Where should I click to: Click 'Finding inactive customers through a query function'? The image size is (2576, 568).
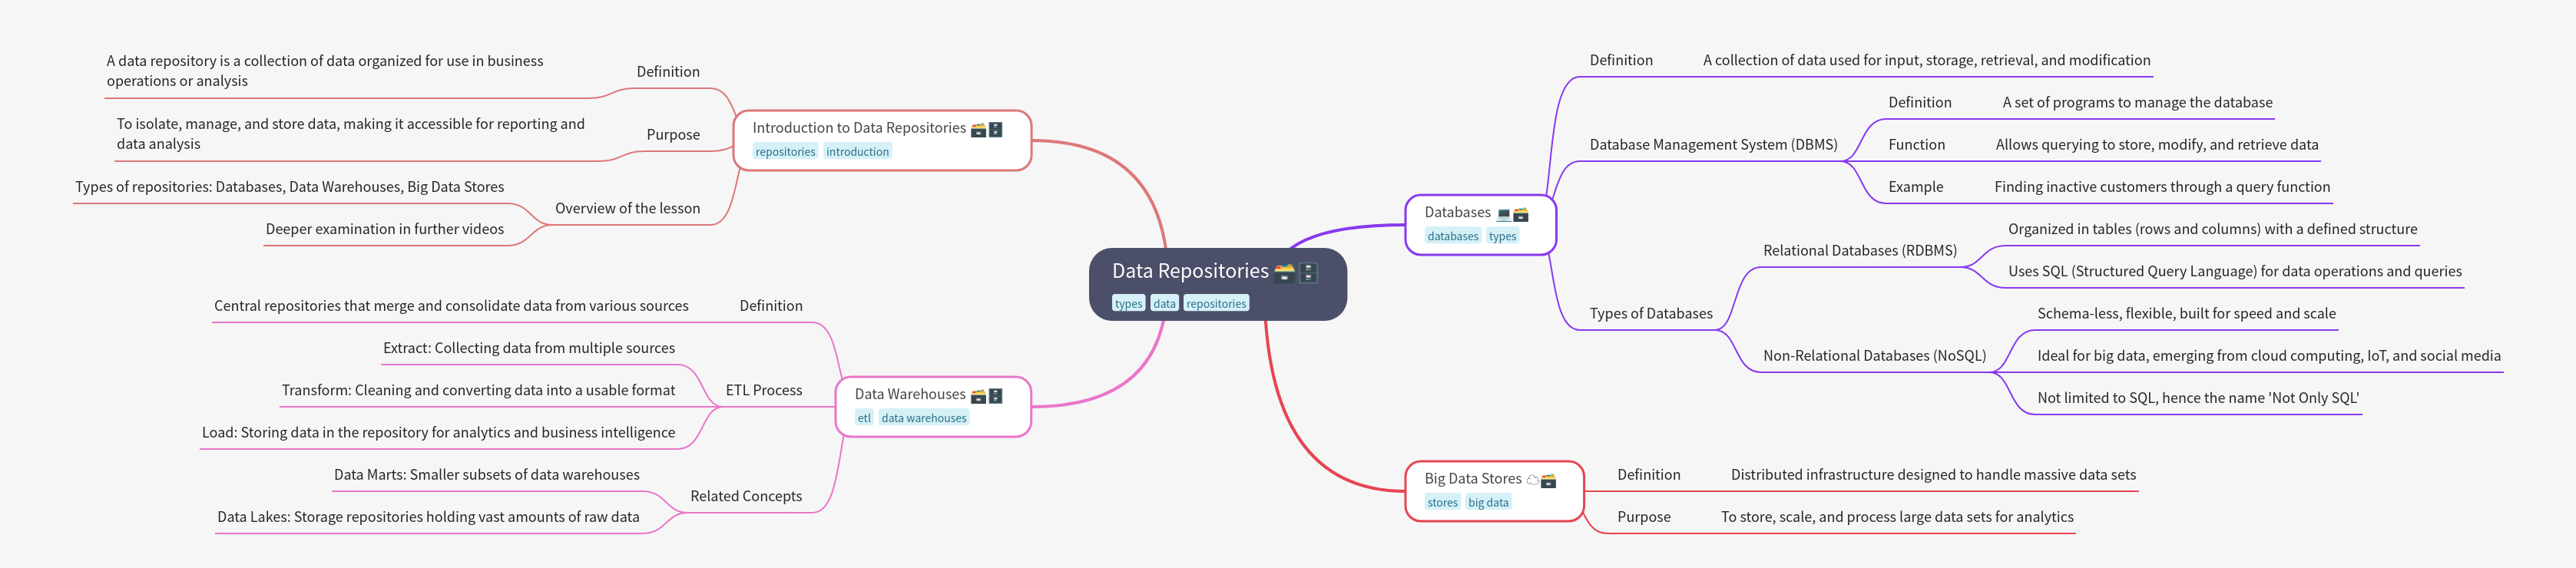click(2162, 187)
